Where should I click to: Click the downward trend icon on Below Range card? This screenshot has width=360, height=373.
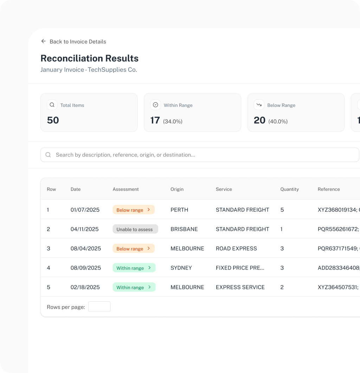tap(259, 105)
